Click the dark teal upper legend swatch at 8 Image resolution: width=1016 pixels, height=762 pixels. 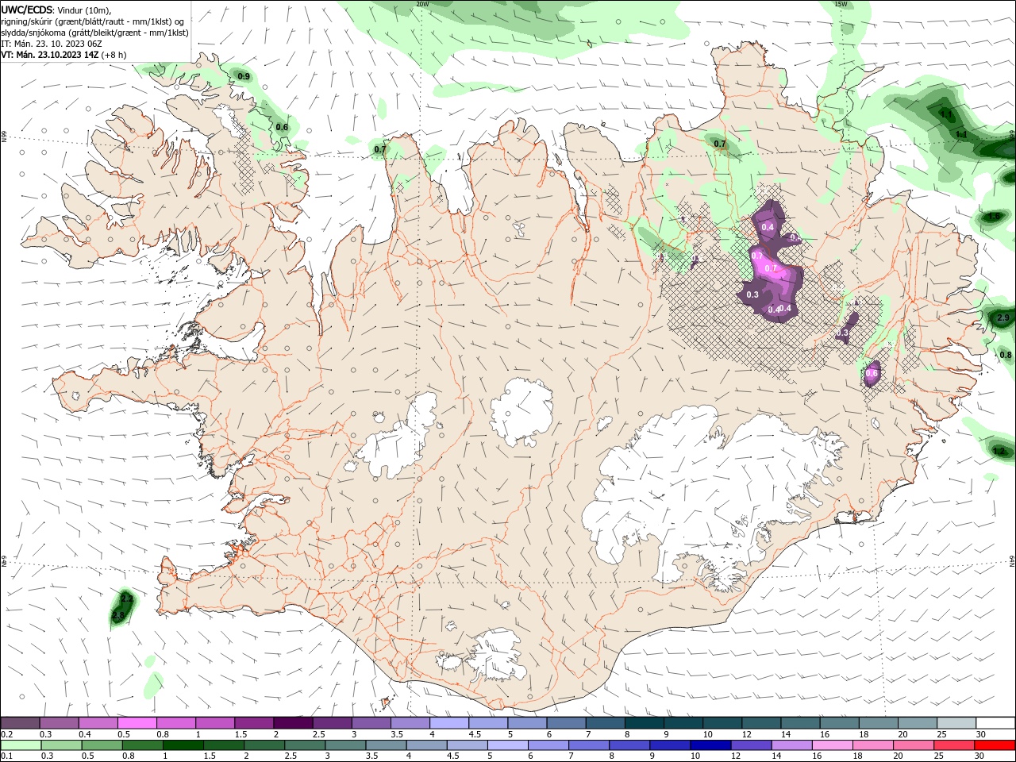click(645, 723)
